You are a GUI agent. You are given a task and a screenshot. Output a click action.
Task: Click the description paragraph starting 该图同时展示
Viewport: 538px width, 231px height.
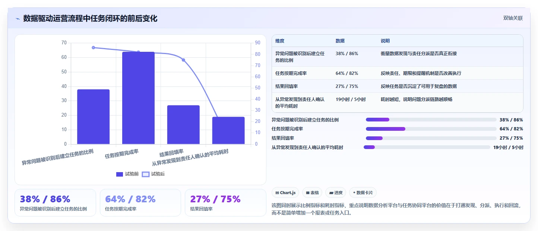coord(398,209)
